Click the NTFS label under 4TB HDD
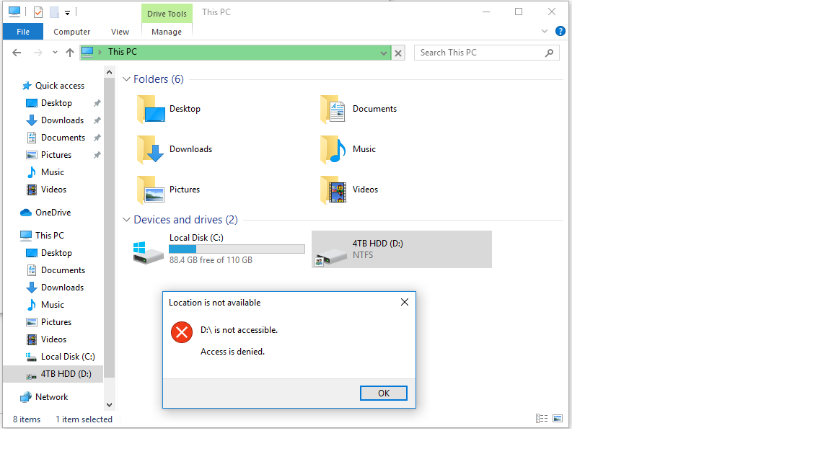The width and height of the screenshot is (831, 467). pyautogui.click(x=363, y=254)
